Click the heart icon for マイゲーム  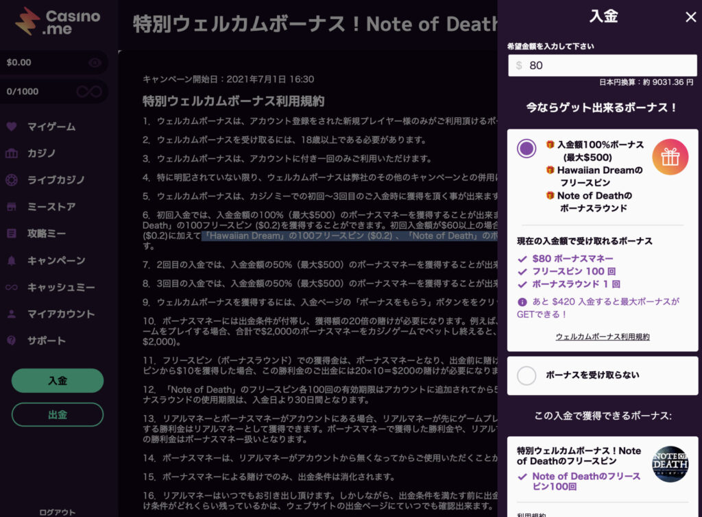point(12,127)
